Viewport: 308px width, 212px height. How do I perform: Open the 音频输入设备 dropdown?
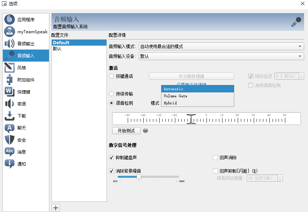pos(221,56)
